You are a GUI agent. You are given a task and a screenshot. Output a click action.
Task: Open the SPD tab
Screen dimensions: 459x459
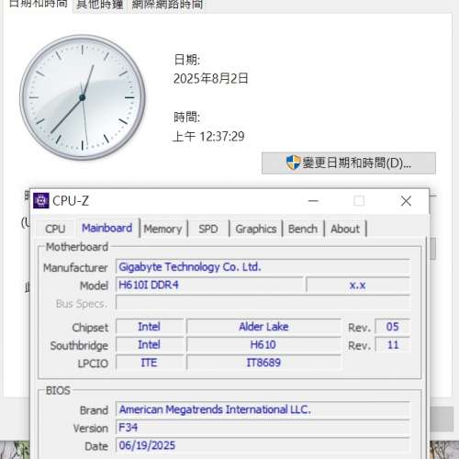tap(208, 229)
